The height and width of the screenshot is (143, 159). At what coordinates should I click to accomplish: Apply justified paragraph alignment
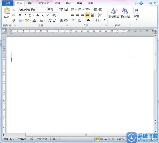coord(87,15)
